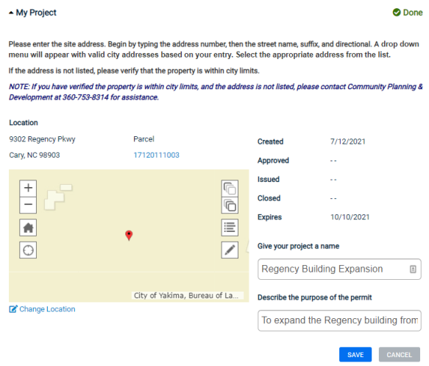Click the Give your project a name label
Viewport: 429px width, 366px height.
click(298, 246)
